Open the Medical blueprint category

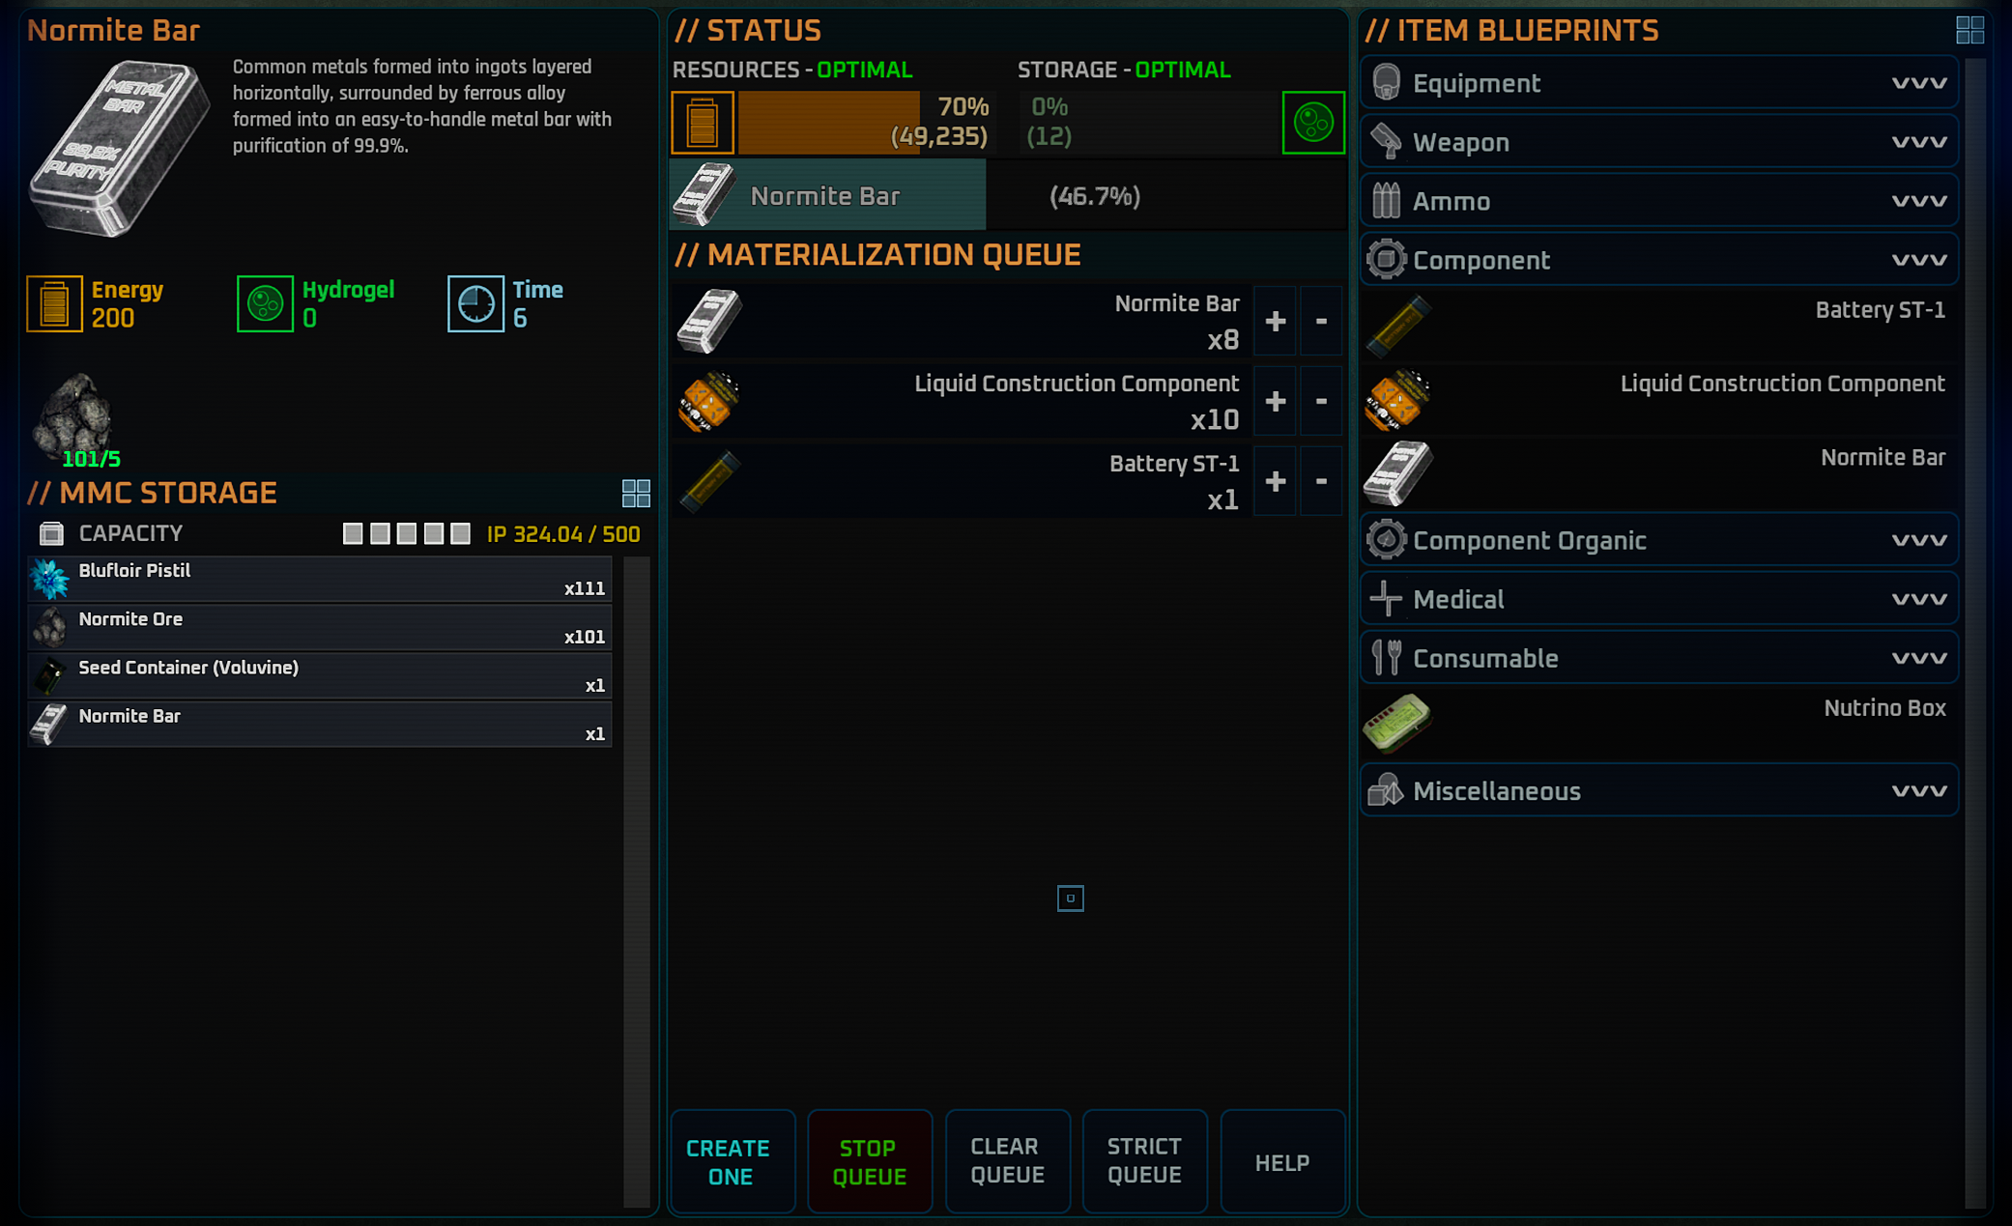click(1659, 599)
